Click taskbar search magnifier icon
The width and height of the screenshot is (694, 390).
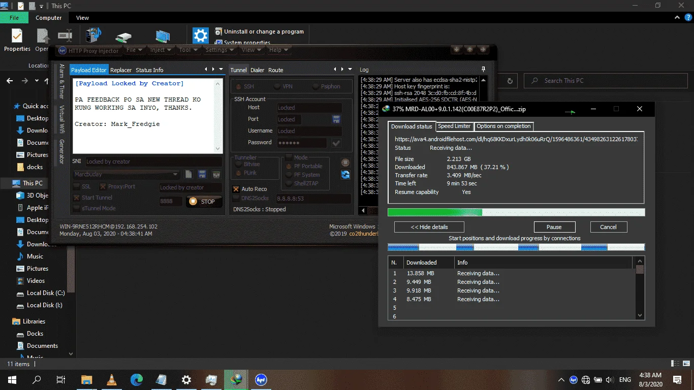37,379
